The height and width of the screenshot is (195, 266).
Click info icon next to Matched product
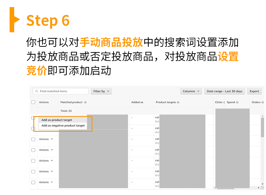tap(85, 102)
